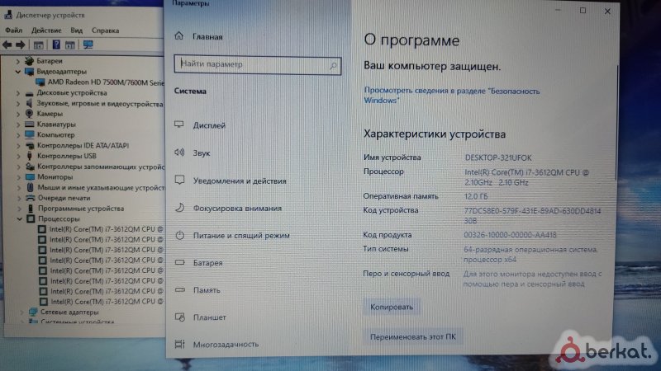
Task: Expand the Очереди печати node
Action: click(x=19, y=198)
